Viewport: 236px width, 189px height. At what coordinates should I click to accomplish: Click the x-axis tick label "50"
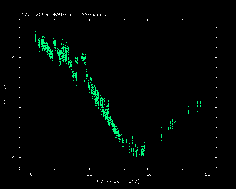click(89, 174)
